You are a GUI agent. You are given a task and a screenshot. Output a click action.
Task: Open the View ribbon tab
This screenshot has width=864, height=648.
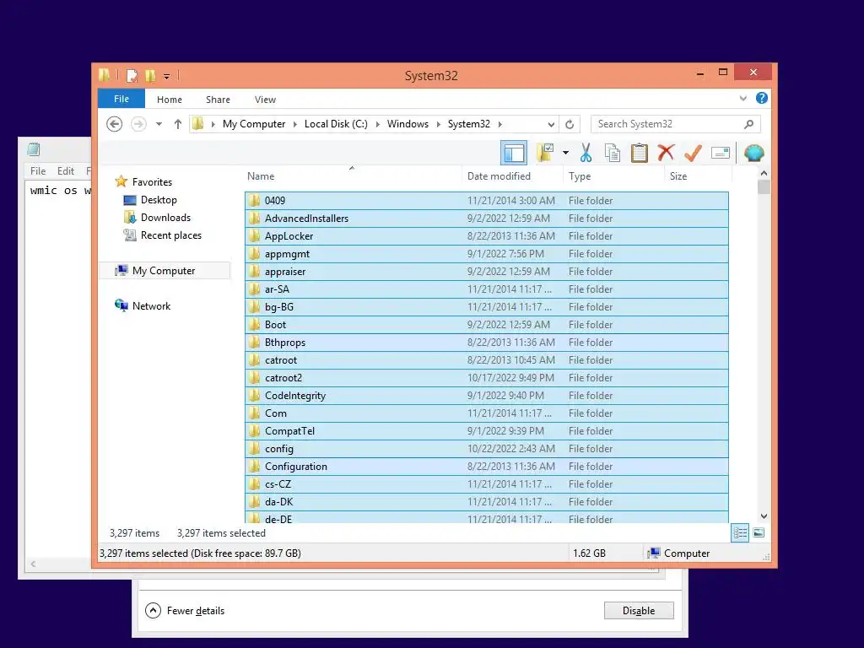265,100
